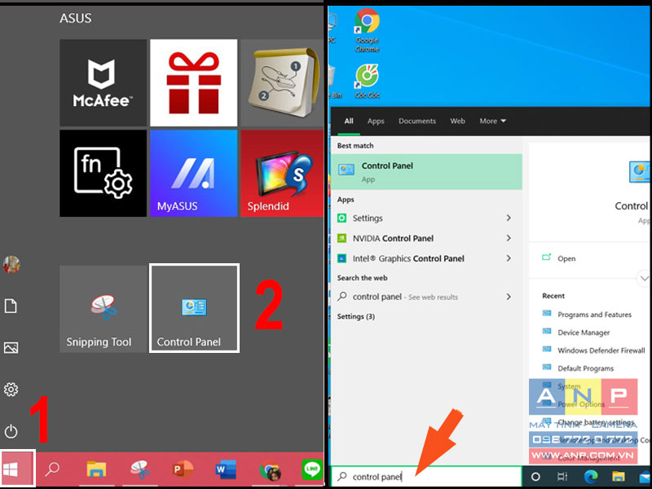Open the Control Panel tile in Start menu
The height and width of the screenshot is (489, 652).
coord(194,308)
